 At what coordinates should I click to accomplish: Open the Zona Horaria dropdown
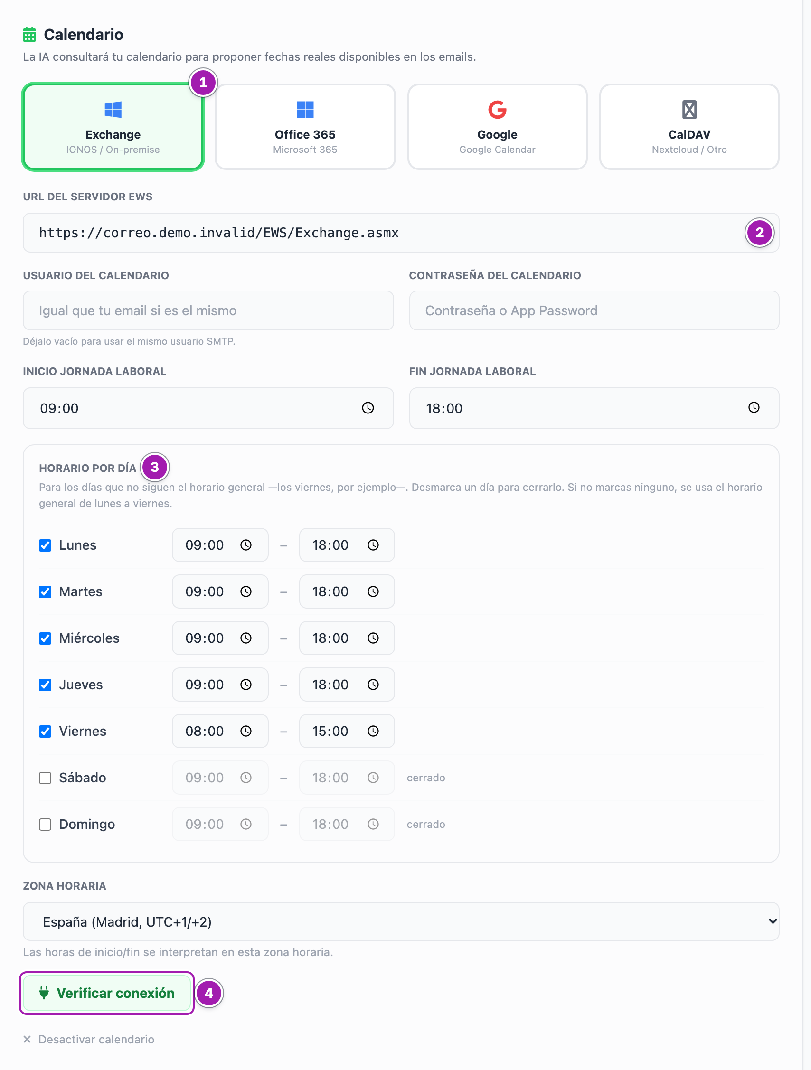coord(401,921)
